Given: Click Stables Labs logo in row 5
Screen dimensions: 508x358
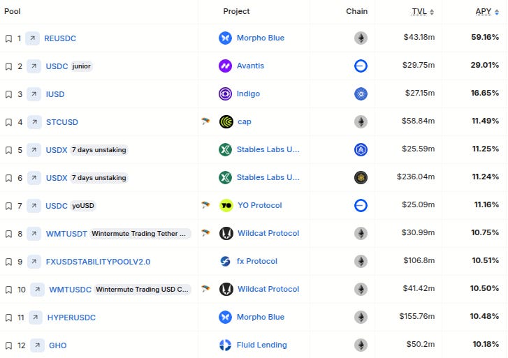Looking at the screenshot, I should pos(225,149).
